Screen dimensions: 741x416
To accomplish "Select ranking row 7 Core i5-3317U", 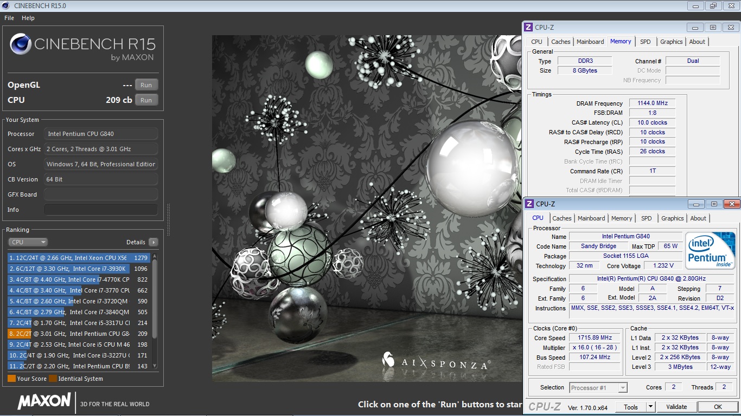I will (79, 323).
